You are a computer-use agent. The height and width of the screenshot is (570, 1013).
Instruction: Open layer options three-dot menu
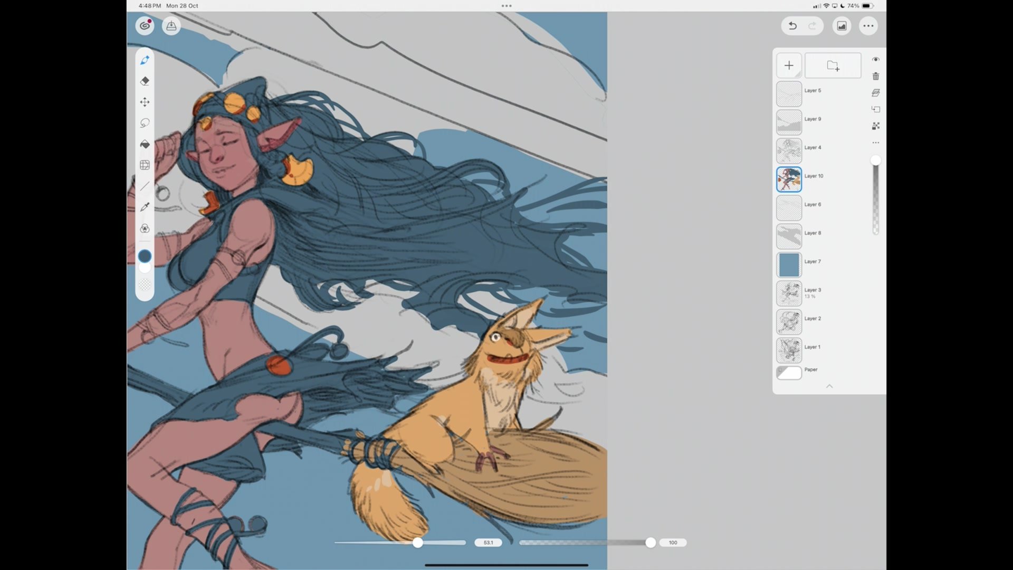coord(876,143)
